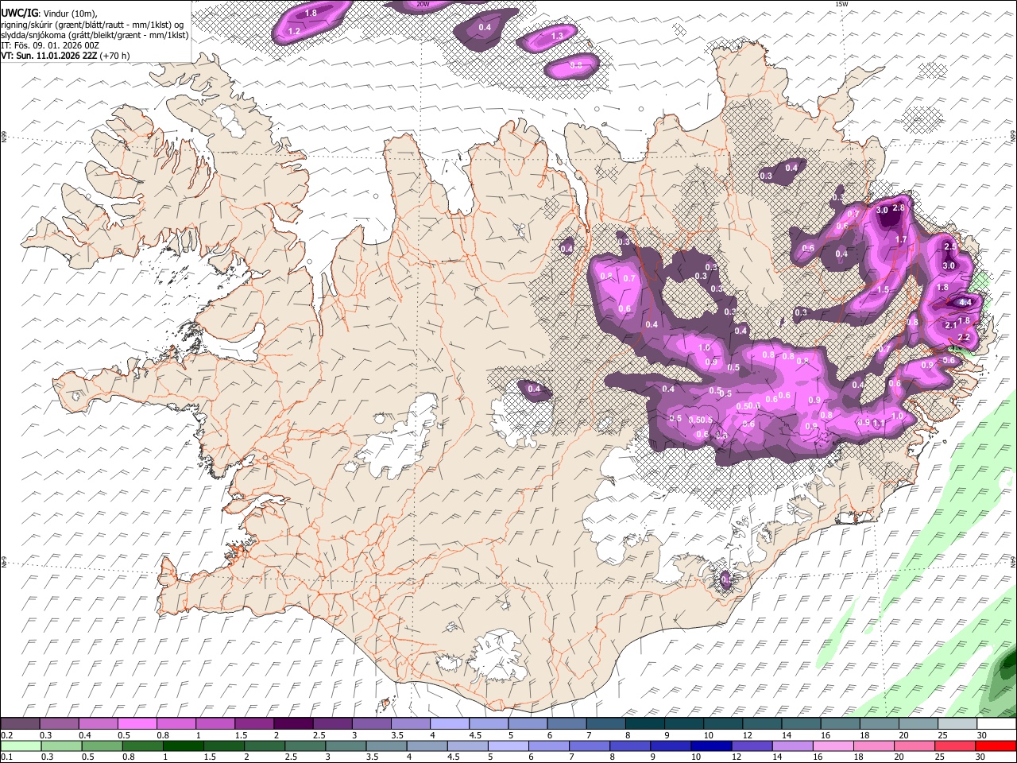The width and height of the screenshot is (1017, 763).
Task: Click the 1.2 value in the offshore patch north
Action: (294, 31)
